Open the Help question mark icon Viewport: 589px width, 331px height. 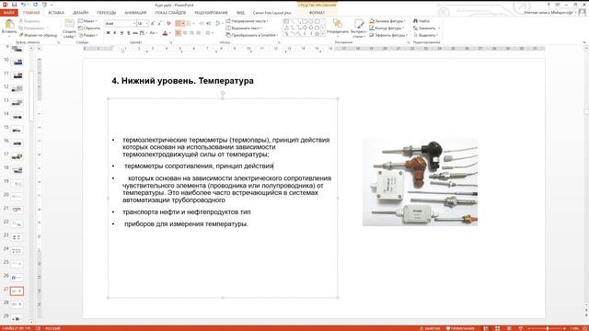click(x=549, y=5)
